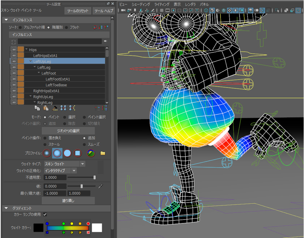304x238 pixels.
Task: Open the パネル menu
Action: coord(204,4)
